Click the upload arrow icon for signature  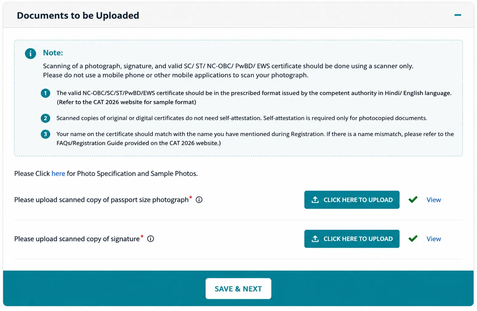[x=315, y=239]
